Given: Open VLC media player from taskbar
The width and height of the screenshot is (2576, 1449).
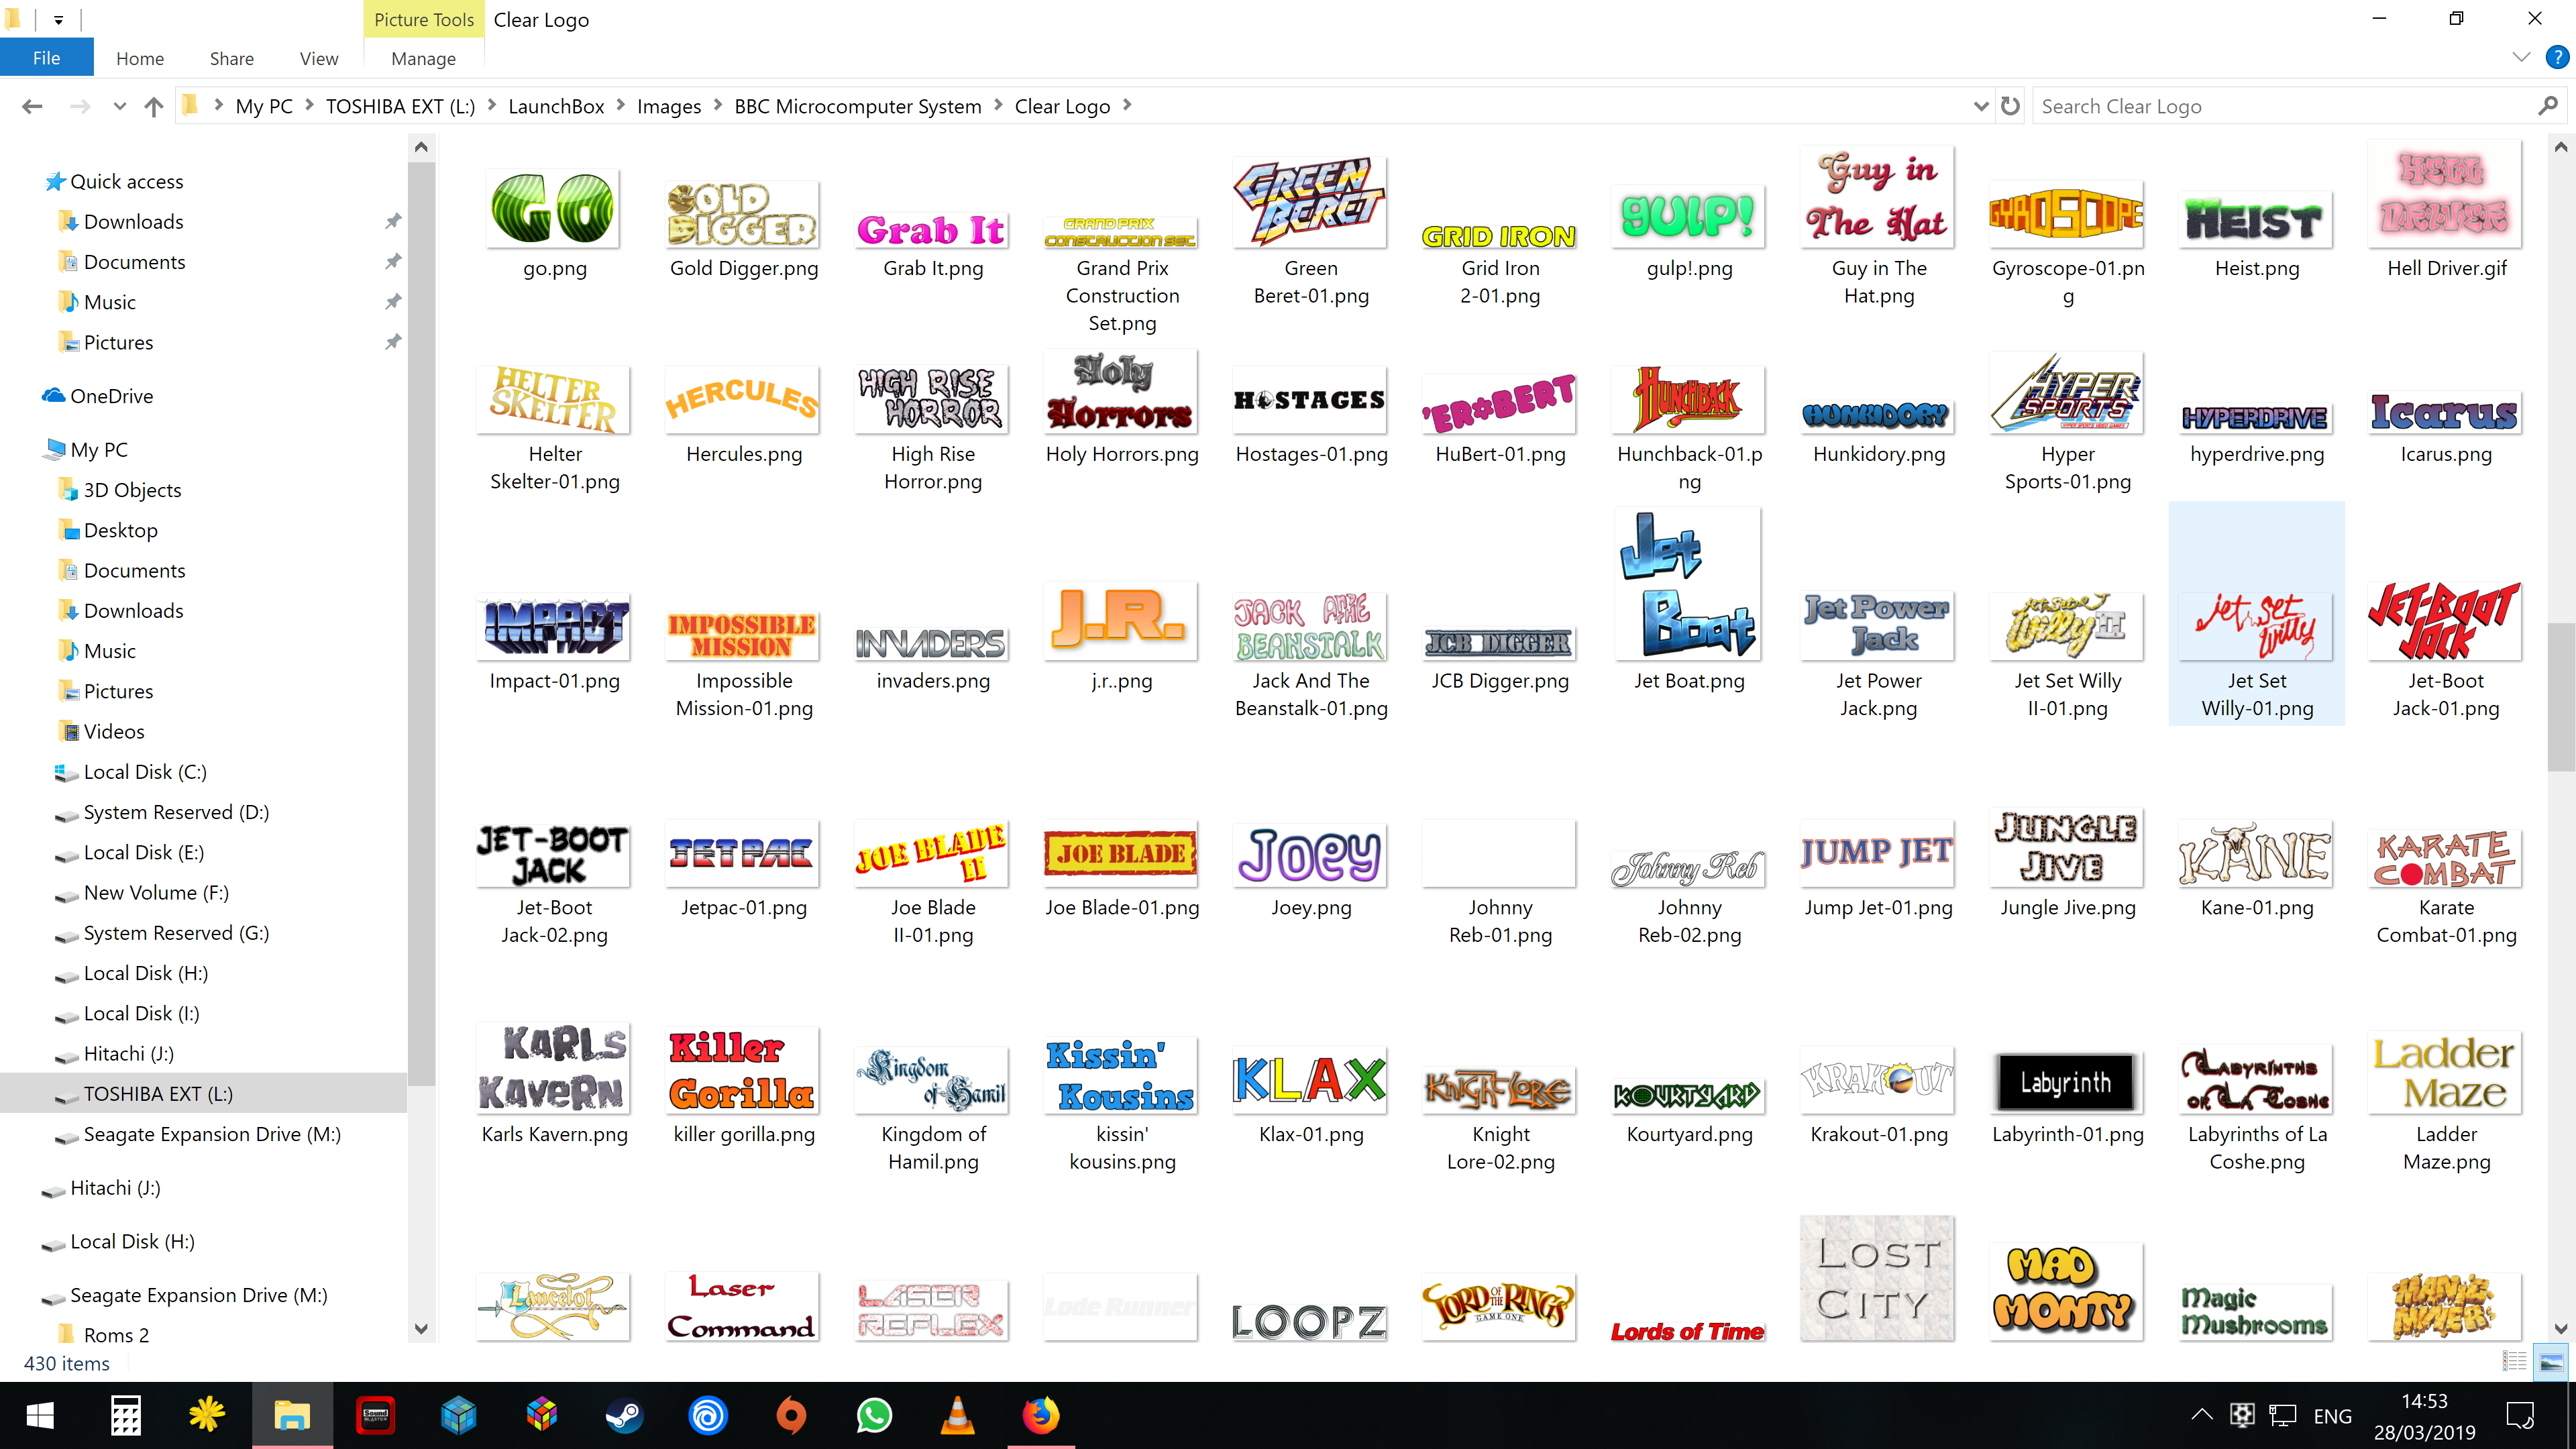Looking at the screenshot, I should pyautogui.click(x=958, y=1415).
